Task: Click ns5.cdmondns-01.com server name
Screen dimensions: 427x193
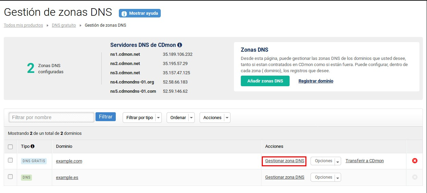Action: [x=133, y=91]
